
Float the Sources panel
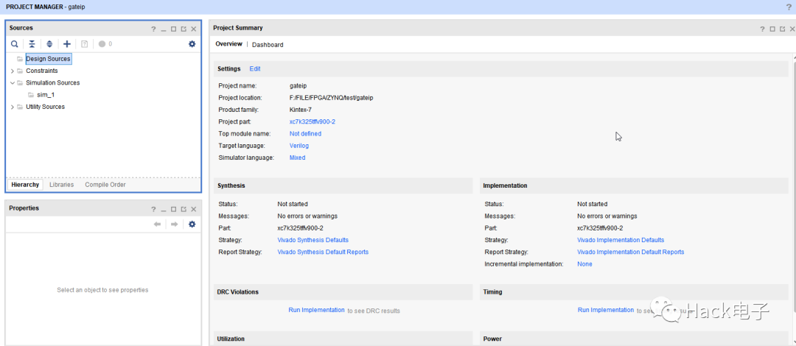click(x=184, y=29)
